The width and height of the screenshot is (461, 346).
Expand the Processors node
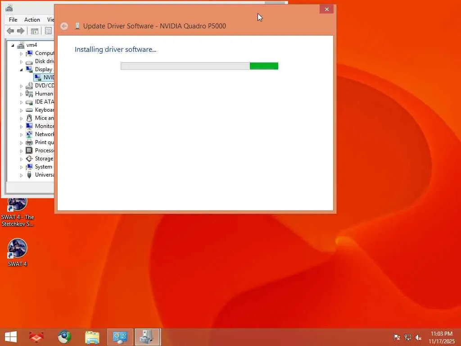point(21,150)
